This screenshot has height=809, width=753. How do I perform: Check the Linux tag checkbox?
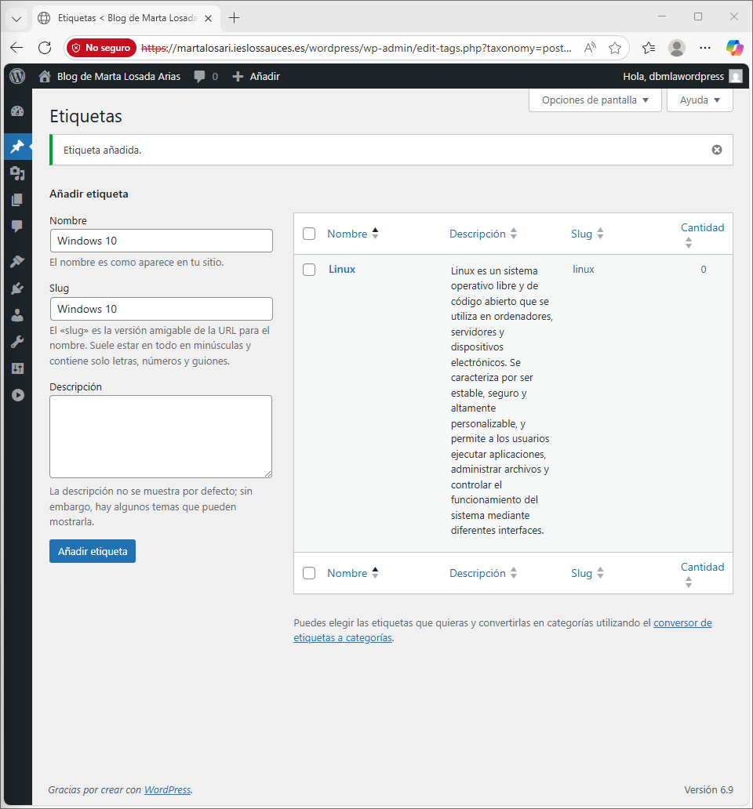309,270
